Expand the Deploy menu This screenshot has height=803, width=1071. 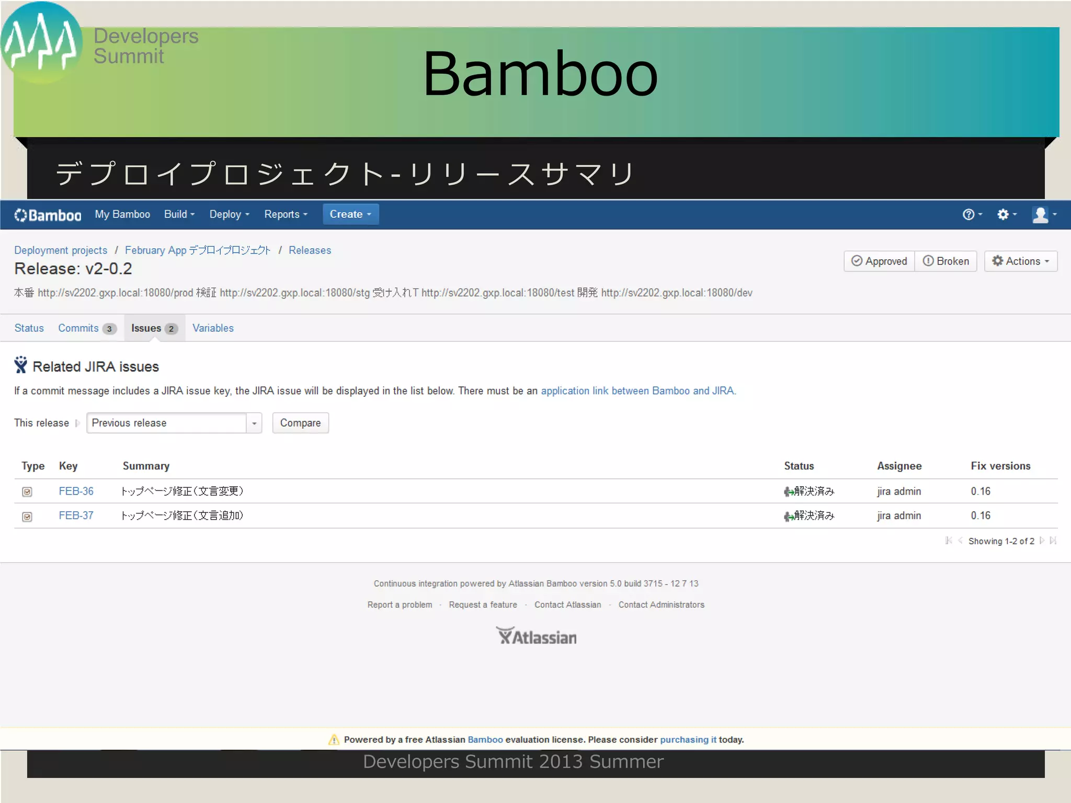click(x=230, y=214)
